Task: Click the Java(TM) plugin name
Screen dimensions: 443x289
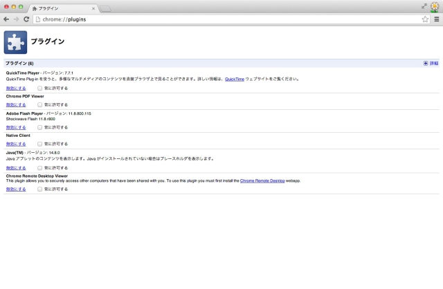Action: tap(15, 153)
